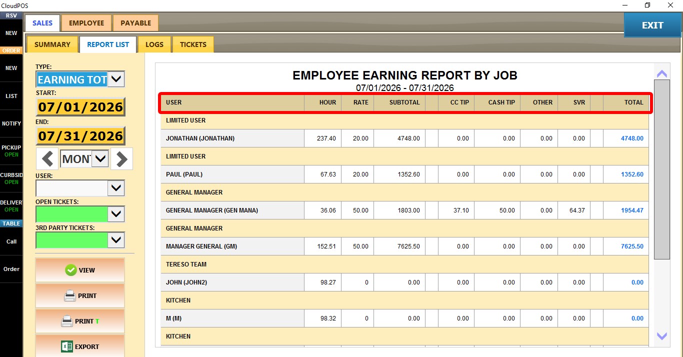Click report scroll-down chevron arrow
Viewport: 683px width, 357px height.
coord(662,336)
